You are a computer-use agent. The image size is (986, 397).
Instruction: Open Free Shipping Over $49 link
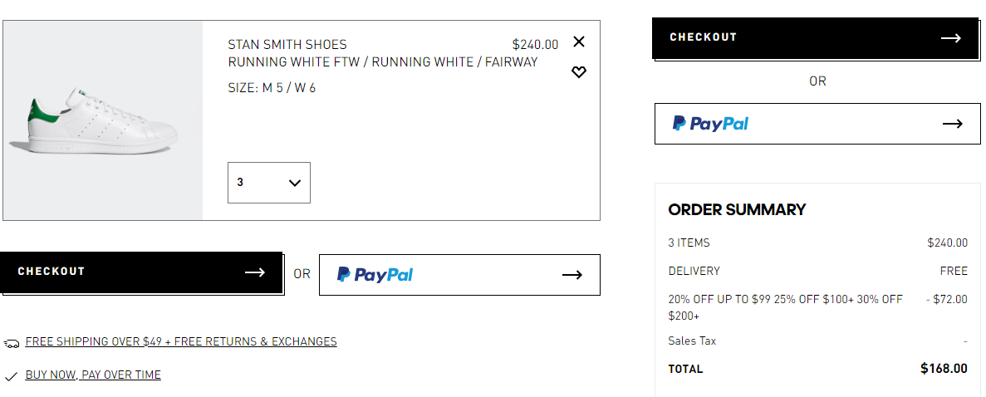click(181, 341)
